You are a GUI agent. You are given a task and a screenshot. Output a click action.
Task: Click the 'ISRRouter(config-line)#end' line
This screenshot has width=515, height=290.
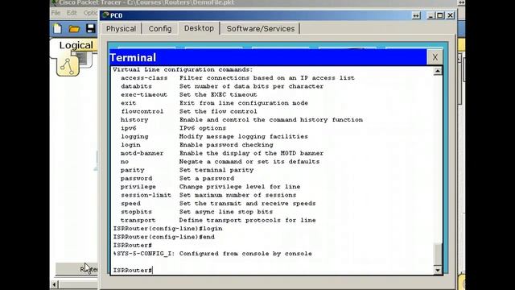click(164, 237)
